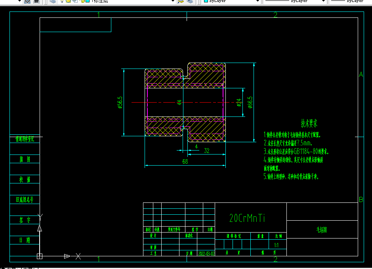Select the 毛坯图 drawing title
This screenshot has height=269, width=372.
point(322,230)
